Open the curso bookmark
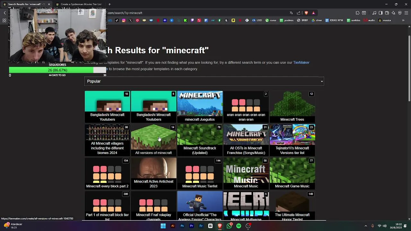This screenshot has height=231, width=411. tap(271, 20)
